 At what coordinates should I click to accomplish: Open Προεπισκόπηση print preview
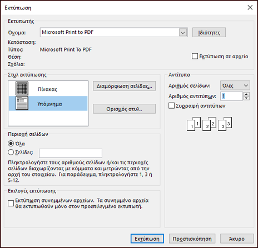point(192,239)
